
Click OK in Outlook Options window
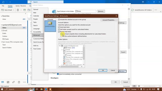[x=115, y=82]
